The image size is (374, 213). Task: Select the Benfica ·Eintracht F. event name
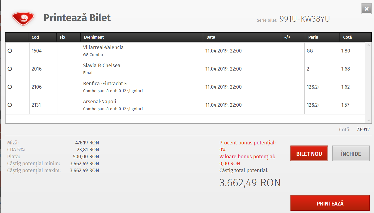(105, 84)
